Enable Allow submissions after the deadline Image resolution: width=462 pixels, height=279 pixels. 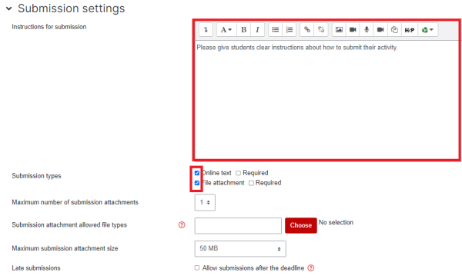[x=197, y=267]
